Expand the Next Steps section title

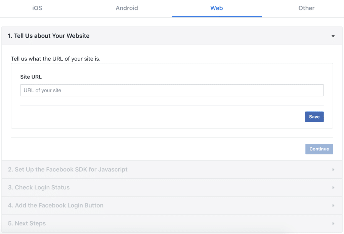pos(27,224)
